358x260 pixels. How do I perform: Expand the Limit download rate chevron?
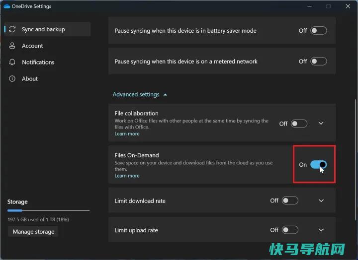[x=321, y=201]
